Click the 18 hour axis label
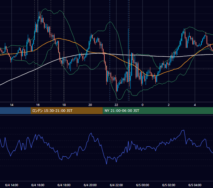213x188 pixels. coord(64,105)
